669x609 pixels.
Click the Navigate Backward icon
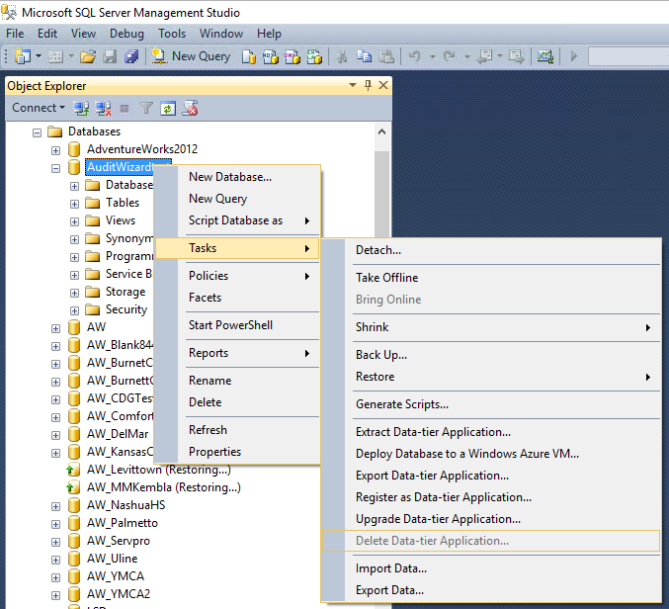(484, 56)
